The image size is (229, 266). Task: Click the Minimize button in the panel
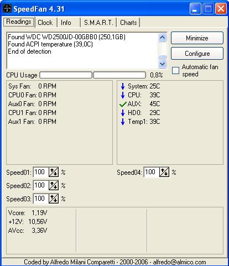(197, 38)
